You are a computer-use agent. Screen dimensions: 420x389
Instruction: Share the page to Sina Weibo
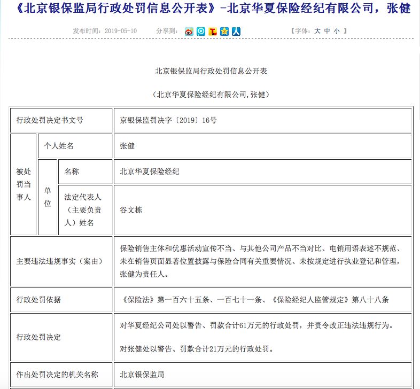189,32
